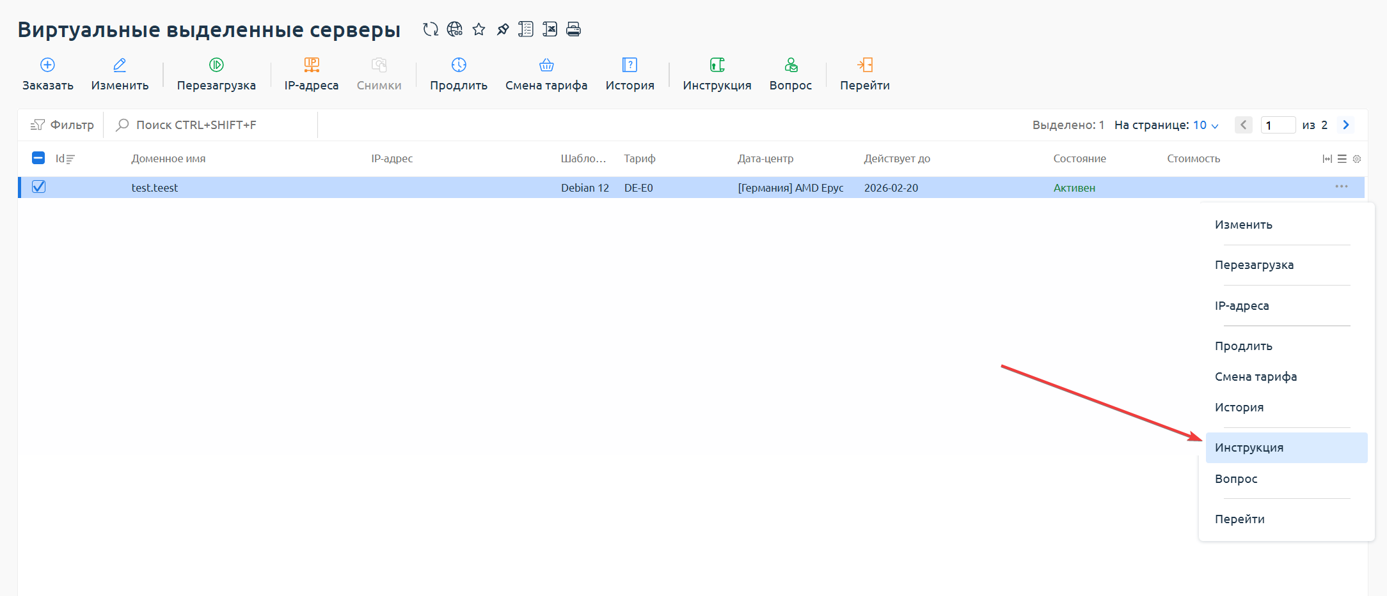Click the refresh list icon beside the title
The image size is (1387, 596).
[431, 29]
